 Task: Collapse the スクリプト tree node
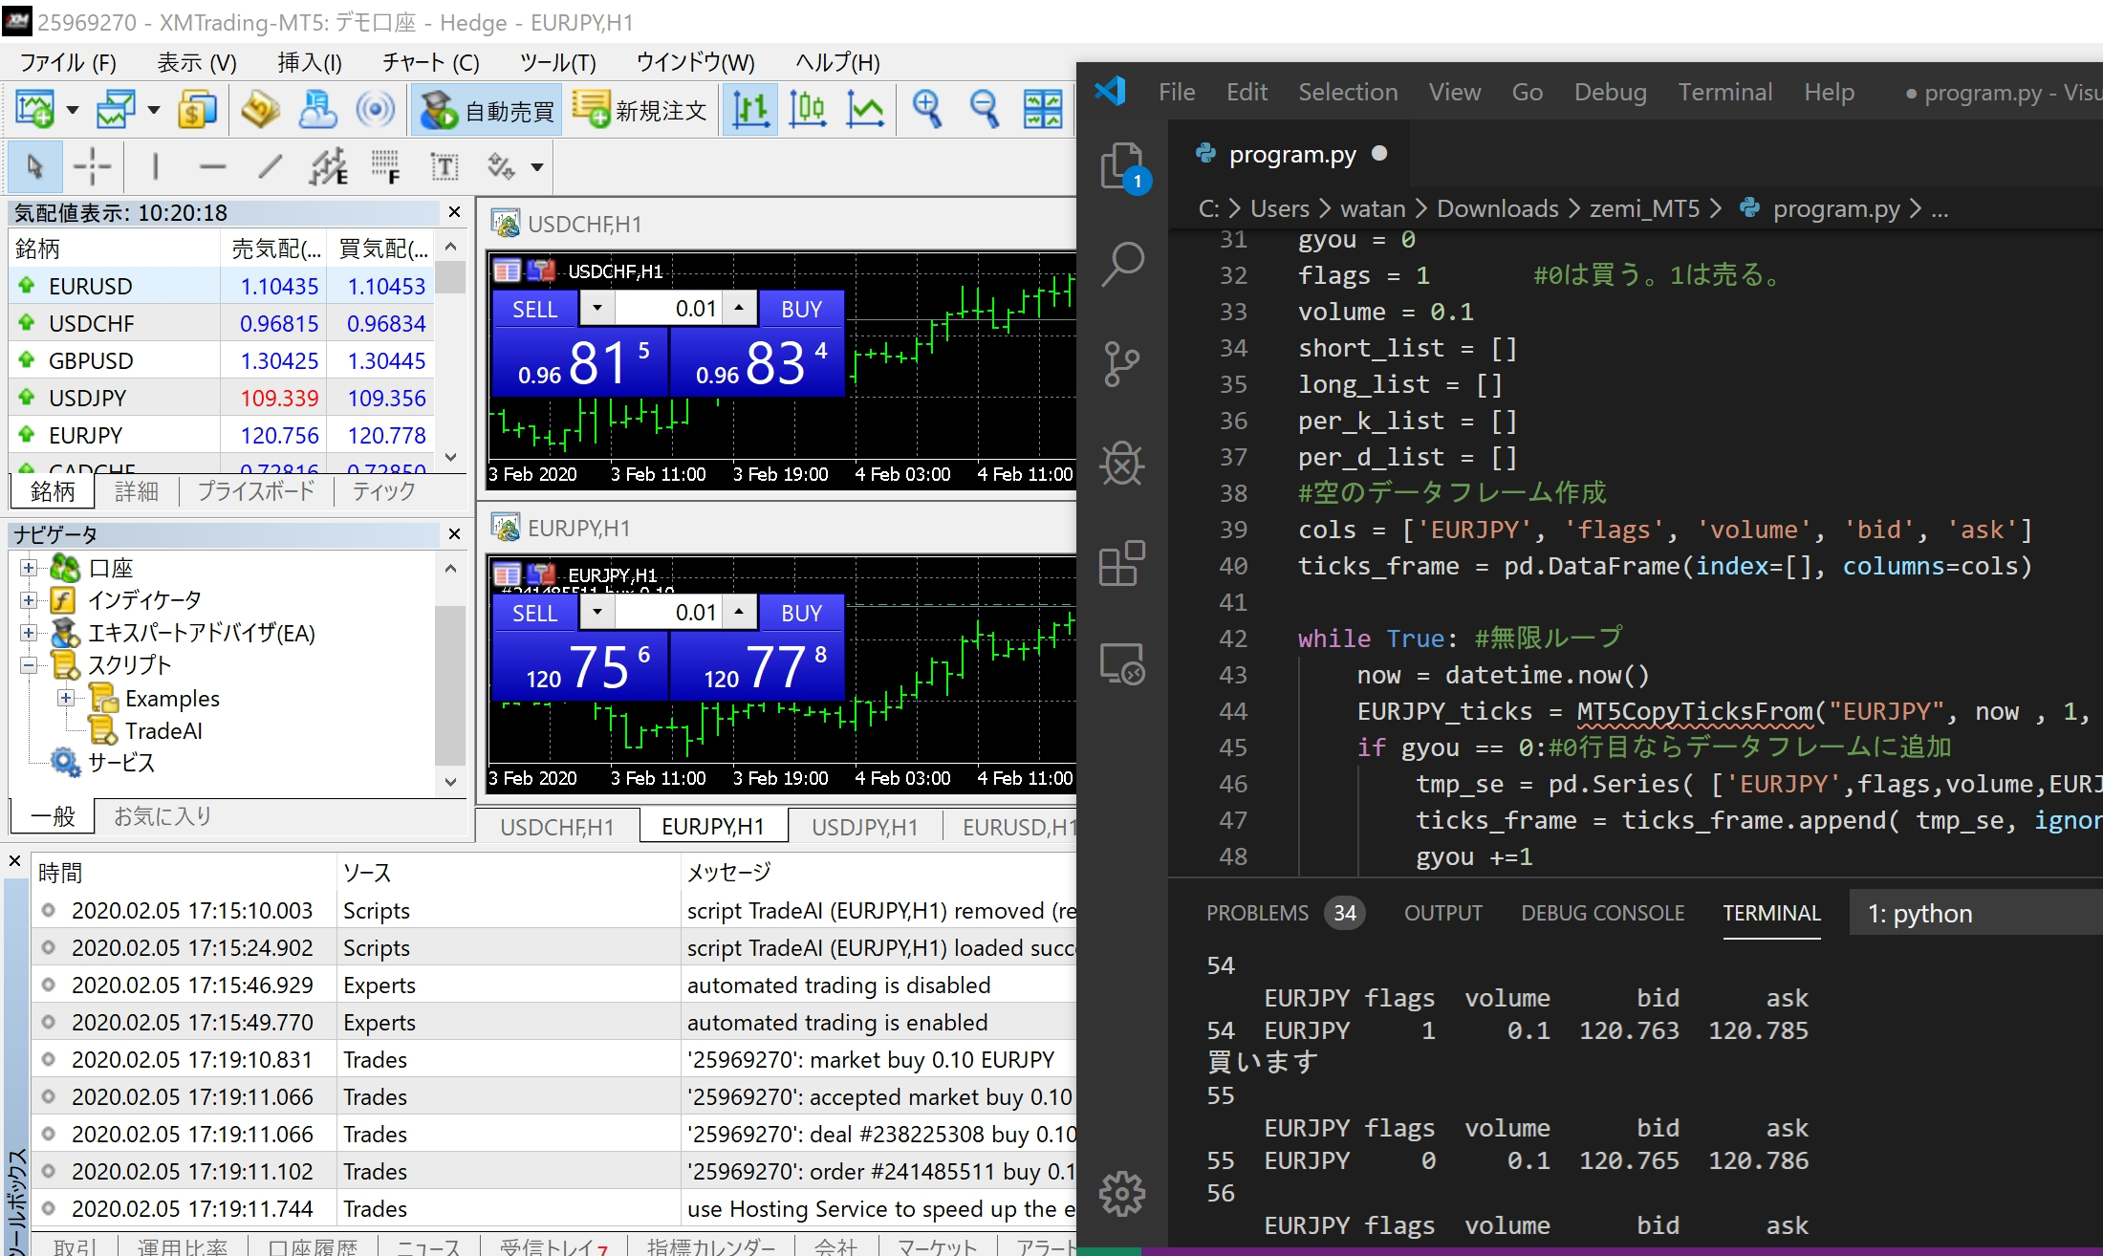click(29, 665)
